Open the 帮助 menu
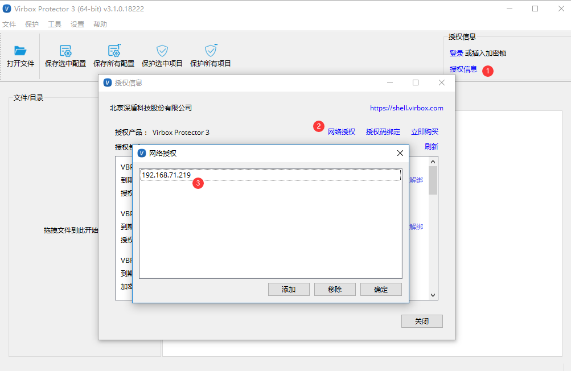571x371 pixels. (x=100, y=24)
